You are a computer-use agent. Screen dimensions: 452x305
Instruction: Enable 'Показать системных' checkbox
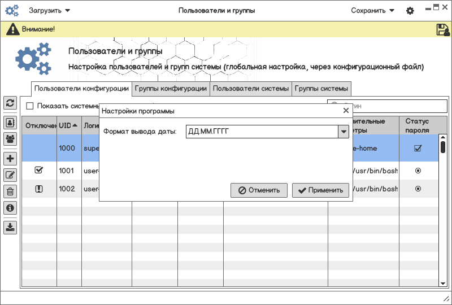pyautogui.click(x=30, y=106)
